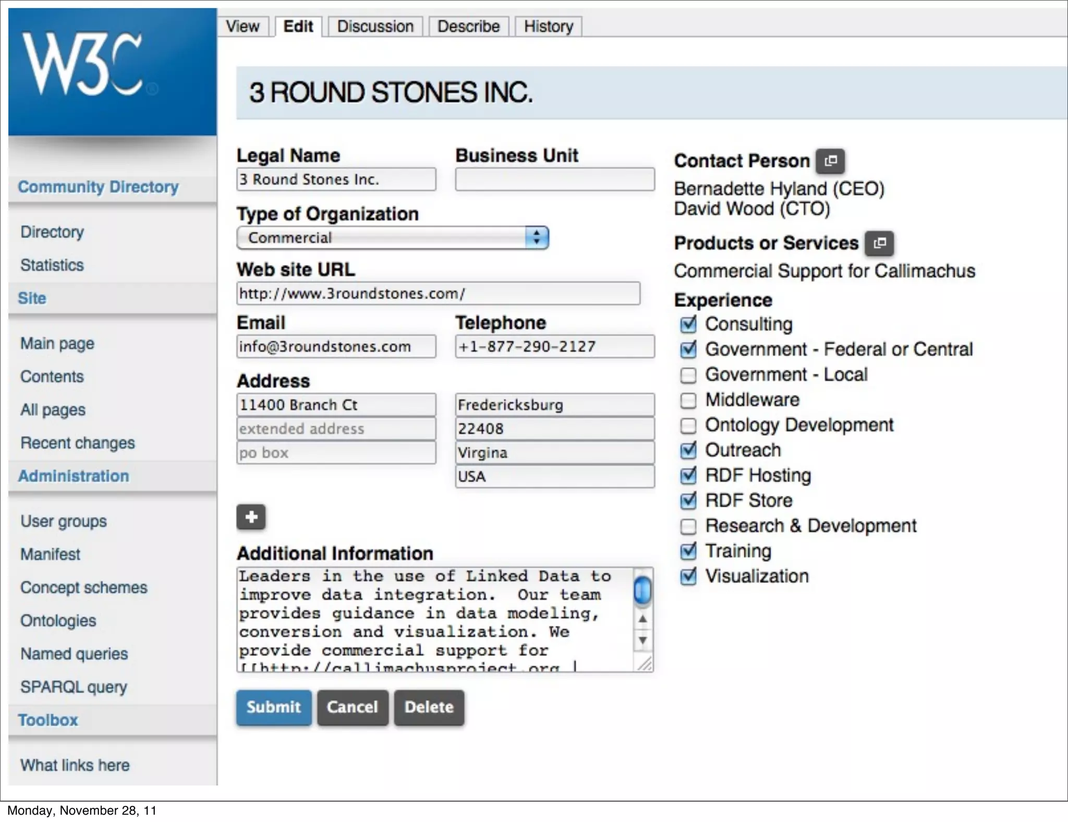Enable Government - Local experience checkbox
Viewport: 1068px width, 822px height.
point(688,375)
